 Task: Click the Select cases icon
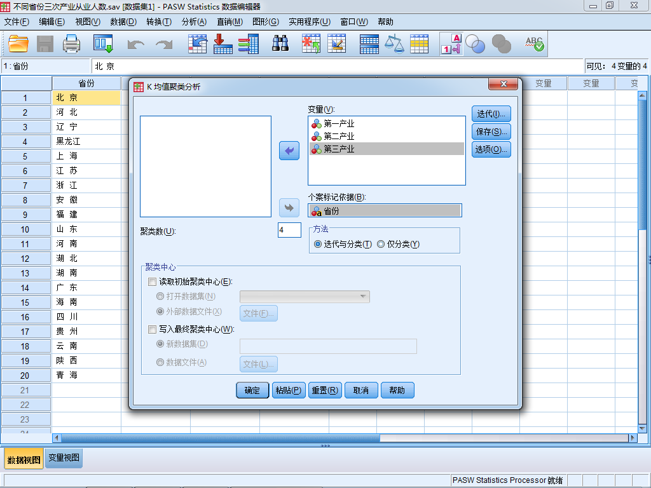420,44
